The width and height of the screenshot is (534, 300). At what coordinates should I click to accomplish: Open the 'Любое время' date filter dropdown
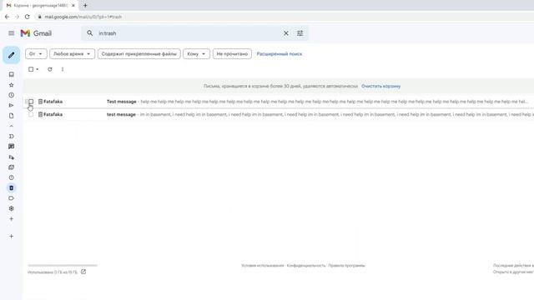72,53
